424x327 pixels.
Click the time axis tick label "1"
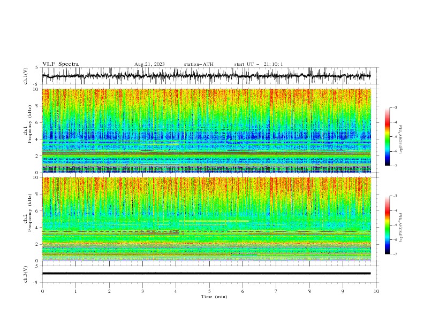tap(75, 291)
